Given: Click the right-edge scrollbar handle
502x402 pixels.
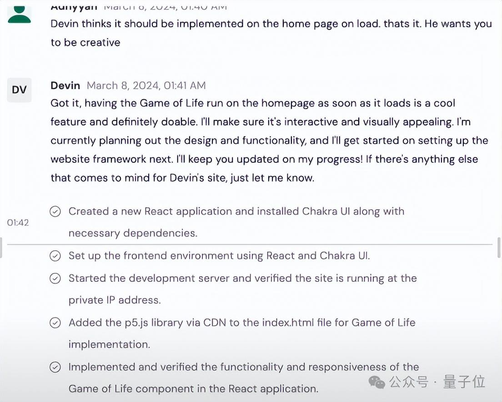Looking at the screenshot, I should click(499, 247).
